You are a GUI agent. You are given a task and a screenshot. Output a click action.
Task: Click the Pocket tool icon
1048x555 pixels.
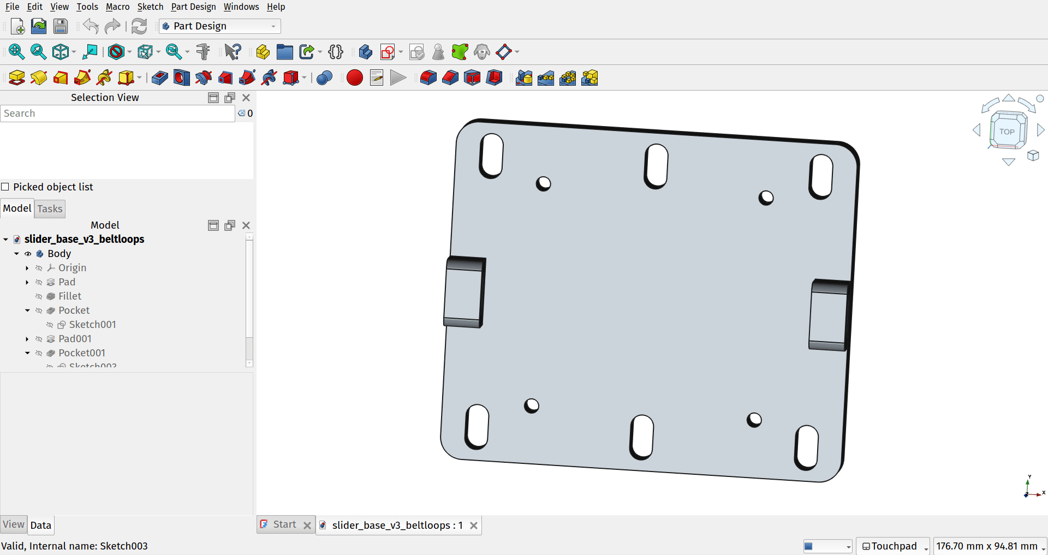pos(159,78)
